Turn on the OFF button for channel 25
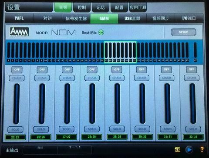Viewport: 209px width, 158px height. (17, 69)
